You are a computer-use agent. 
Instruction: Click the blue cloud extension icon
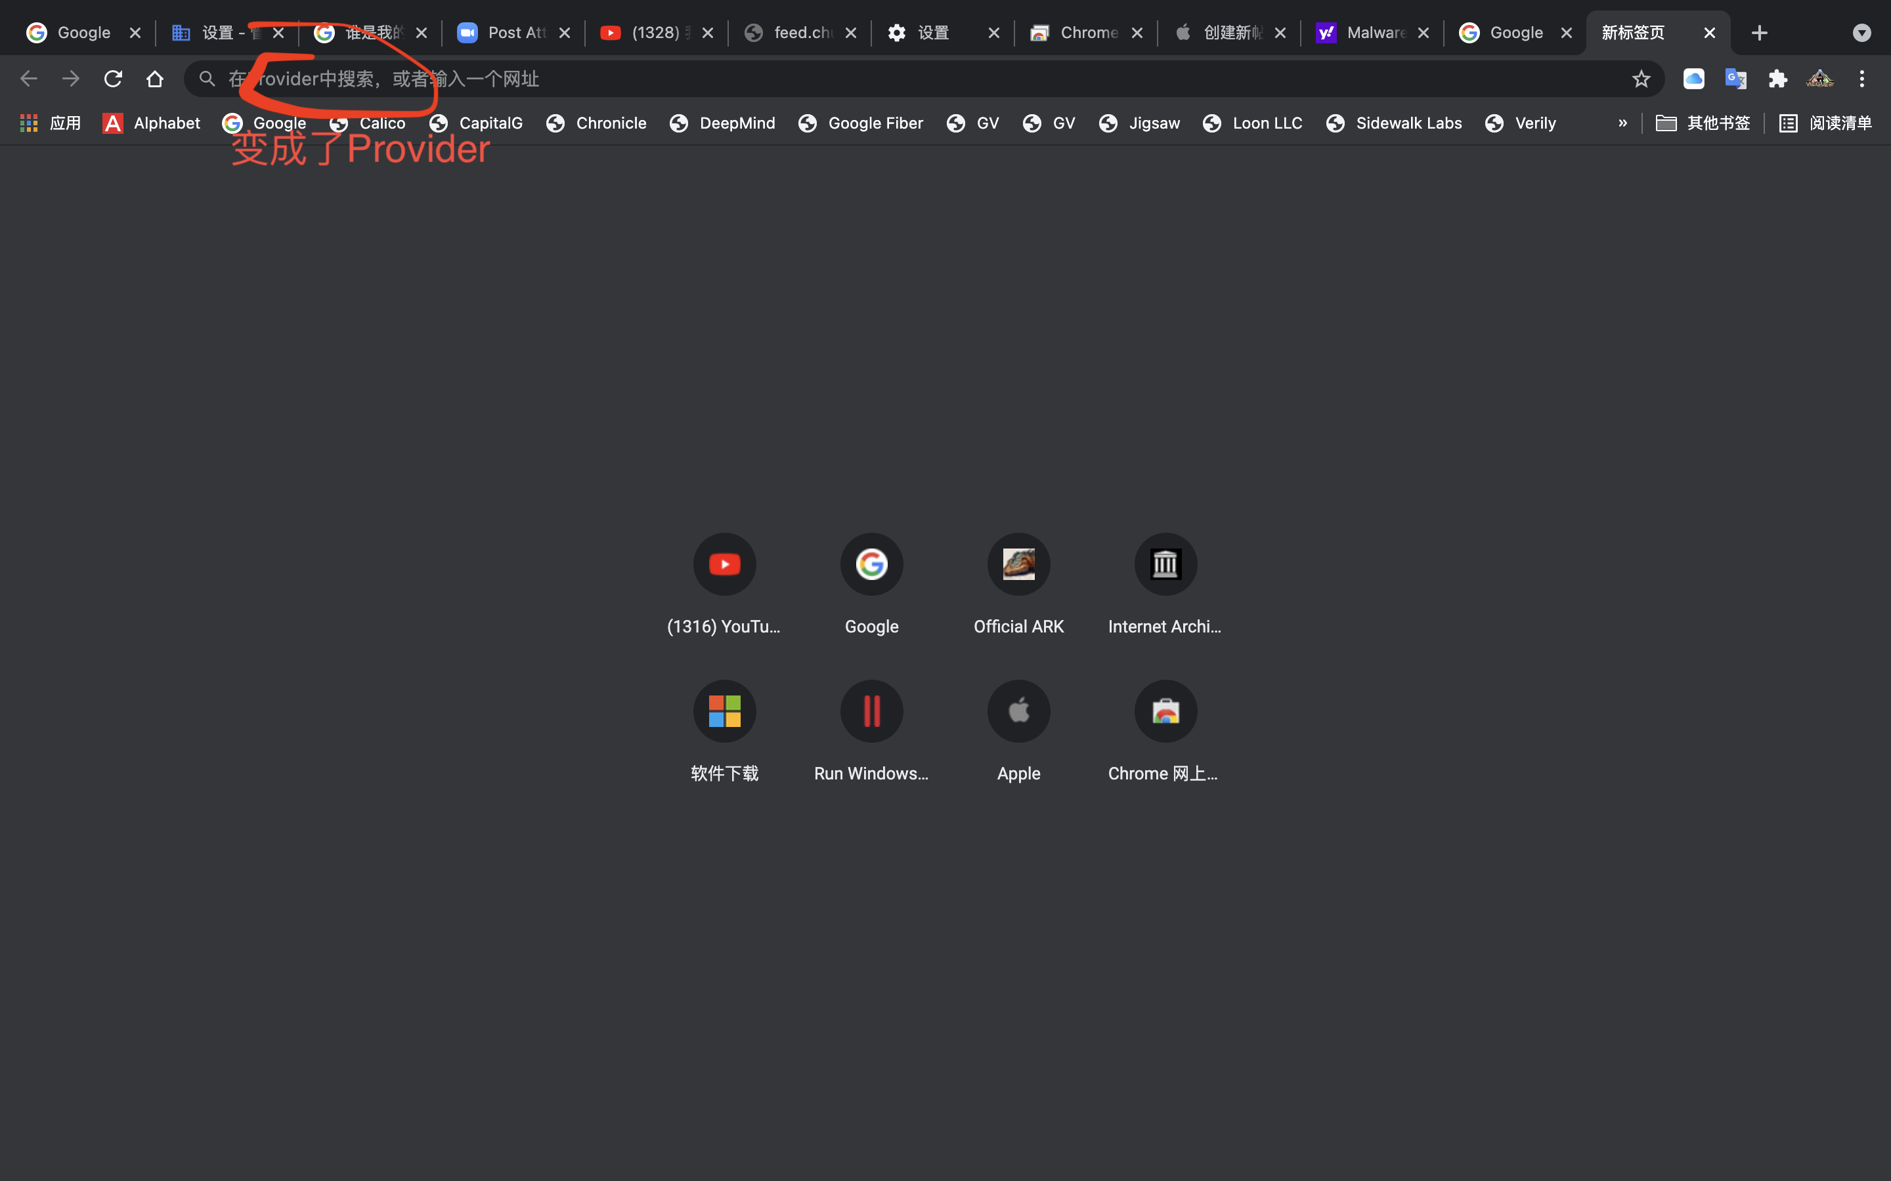tap(1693, 79)
